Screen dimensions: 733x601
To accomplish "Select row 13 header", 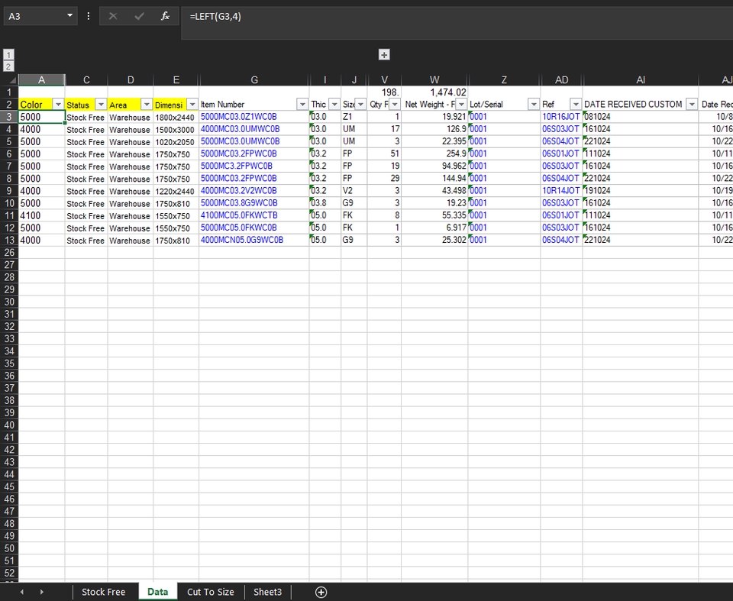I will tap(9, 240).
